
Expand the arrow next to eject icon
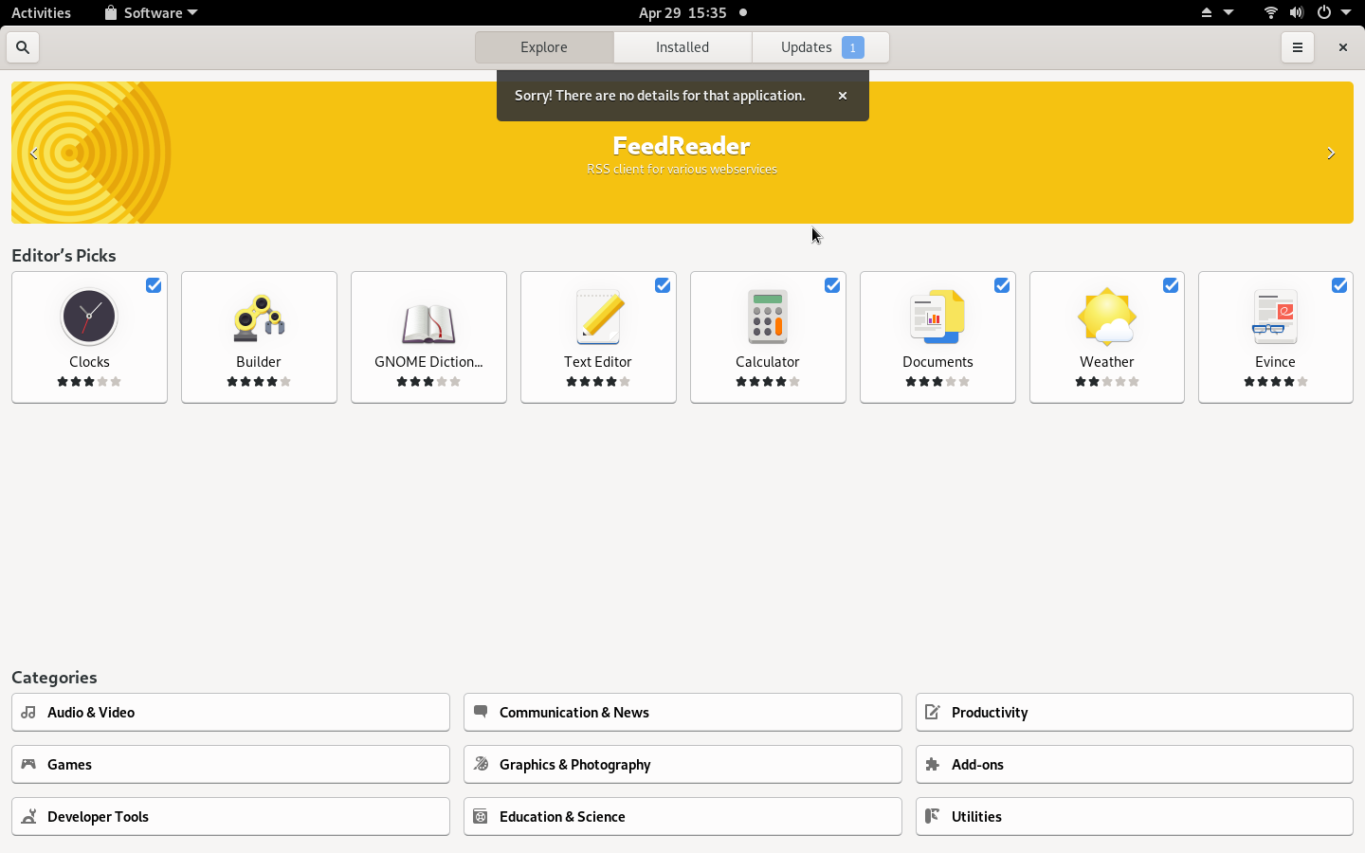pyautogui.click(x=1228, y=12)
